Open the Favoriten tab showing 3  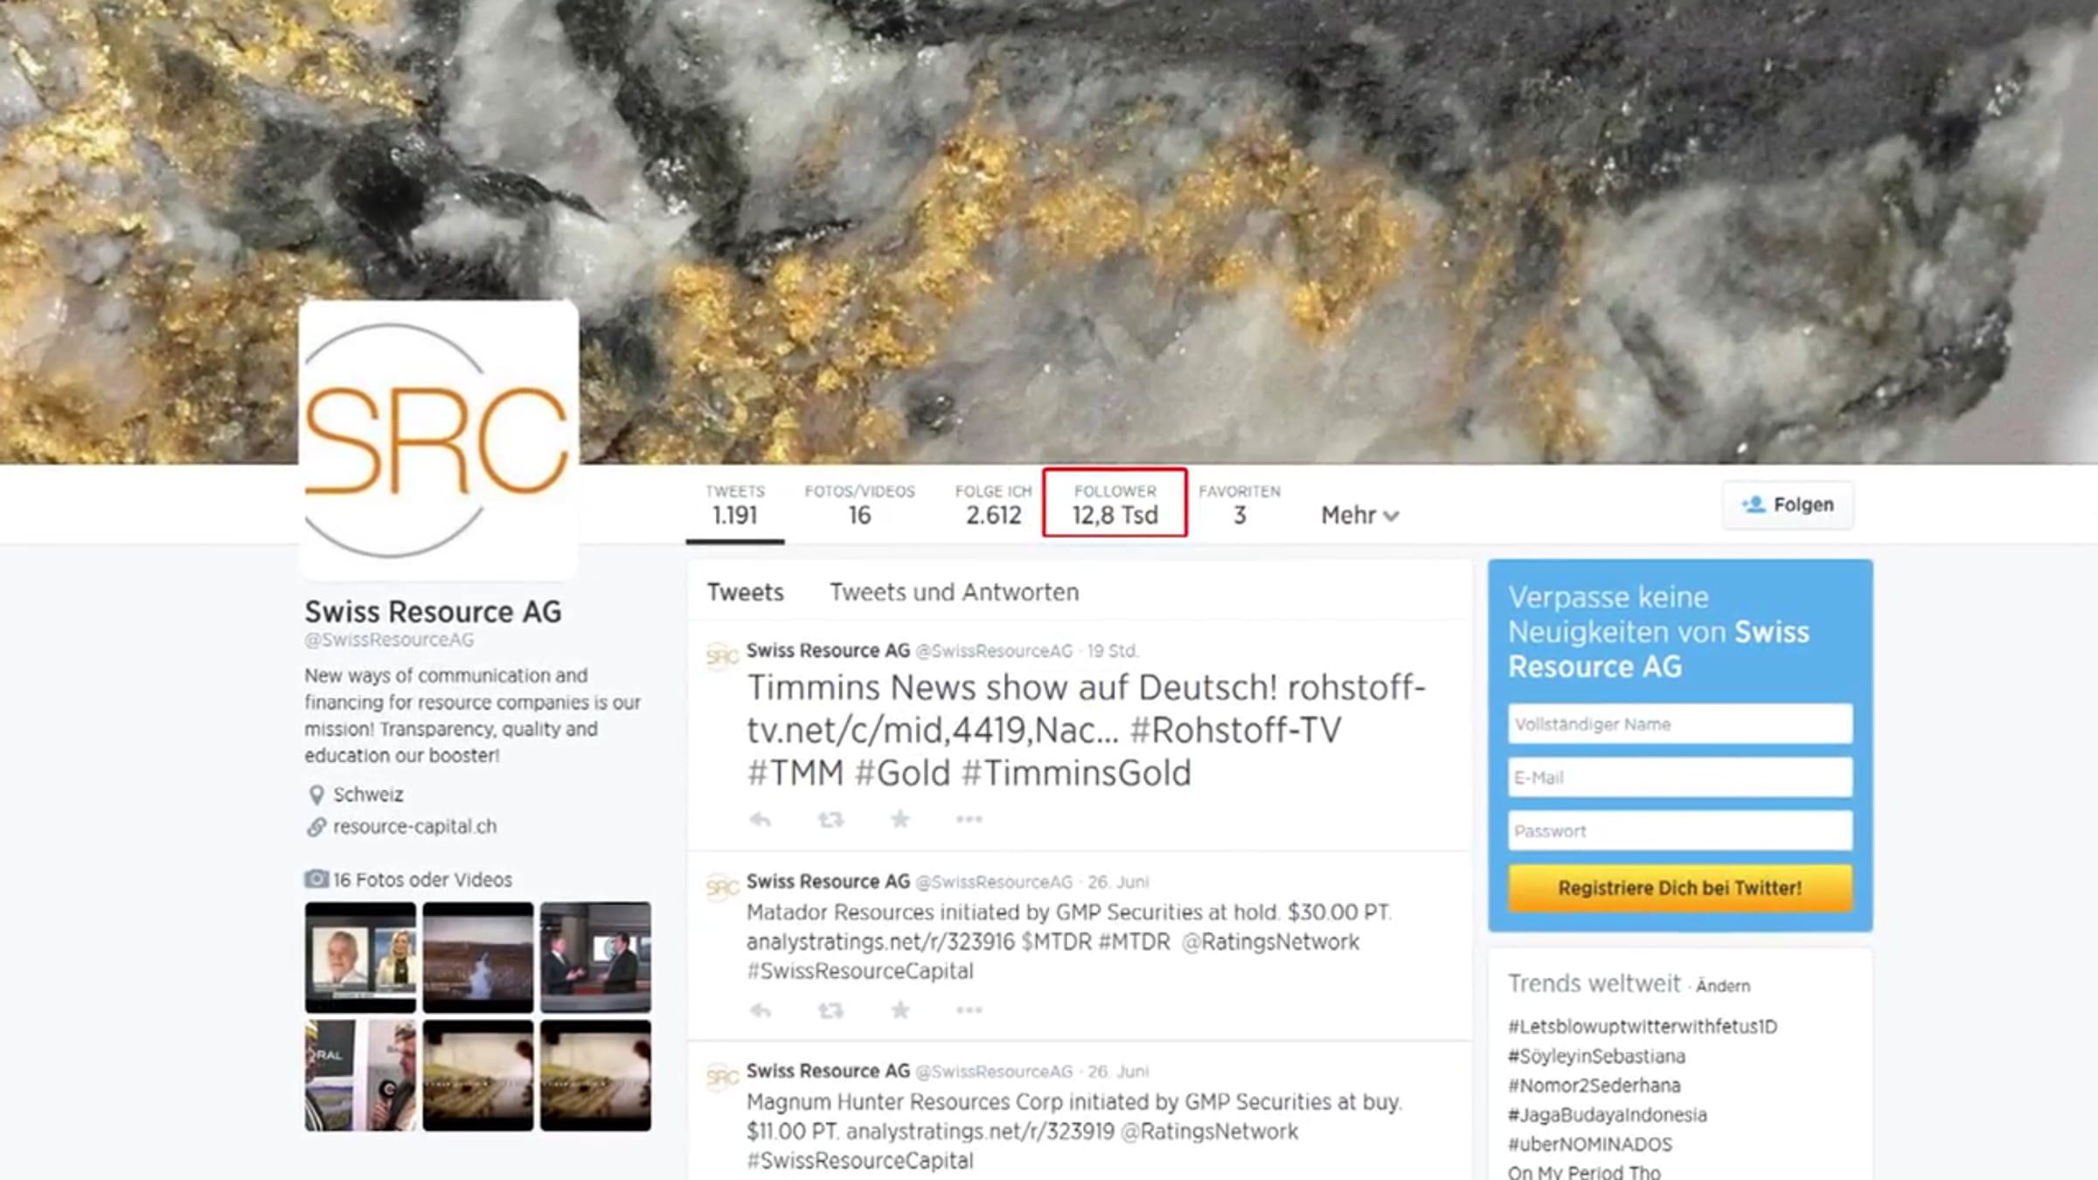tap(1240, 504)
